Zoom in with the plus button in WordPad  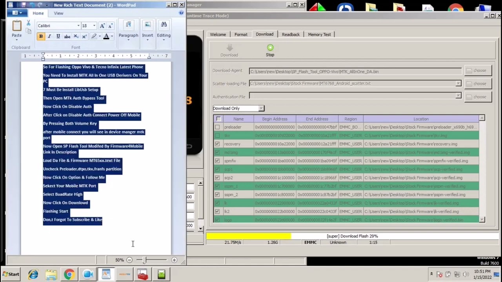pyautogui.click(x=174, y=260)
